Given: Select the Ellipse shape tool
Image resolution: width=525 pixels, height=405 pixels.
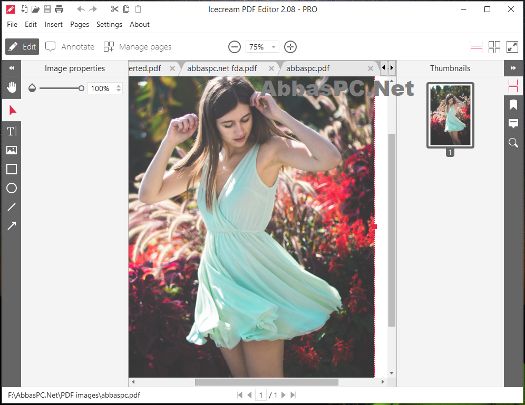Looking at the screenshot, I should [x=12, y=189].
